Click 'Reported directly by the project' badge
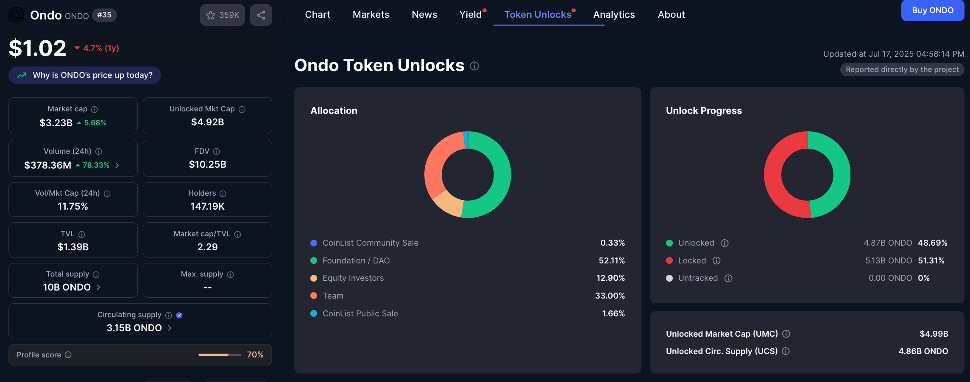This screenshot has width=970, height=382. tap(902, 69)
